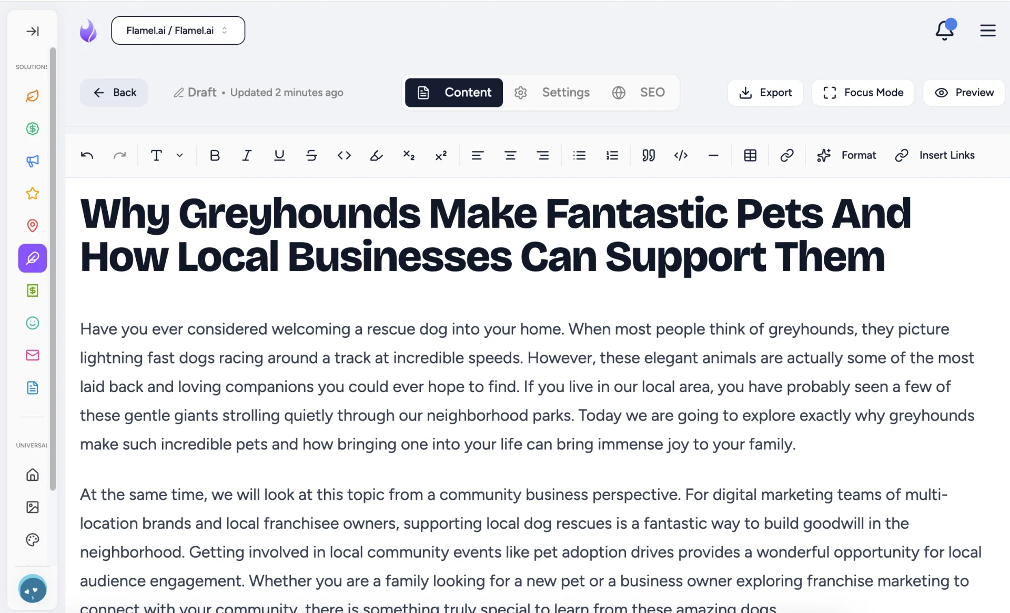1010x613 pixels.
Task: Insert a table
Action: click(x=750, y=155)
